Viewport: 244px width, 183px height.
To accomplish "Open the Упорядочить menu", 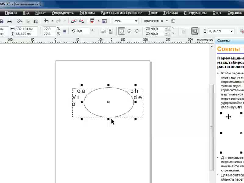I will [x=63, y=13].
